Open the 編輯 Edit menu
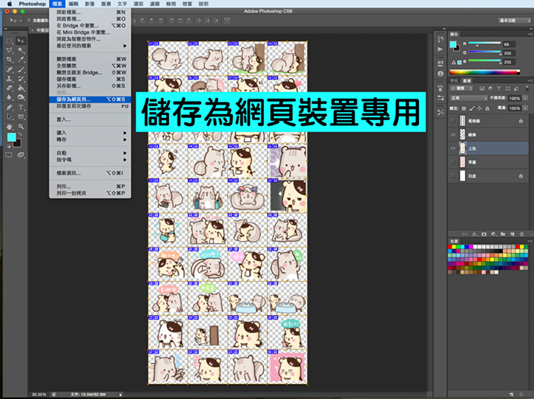 tap(73, 4)
